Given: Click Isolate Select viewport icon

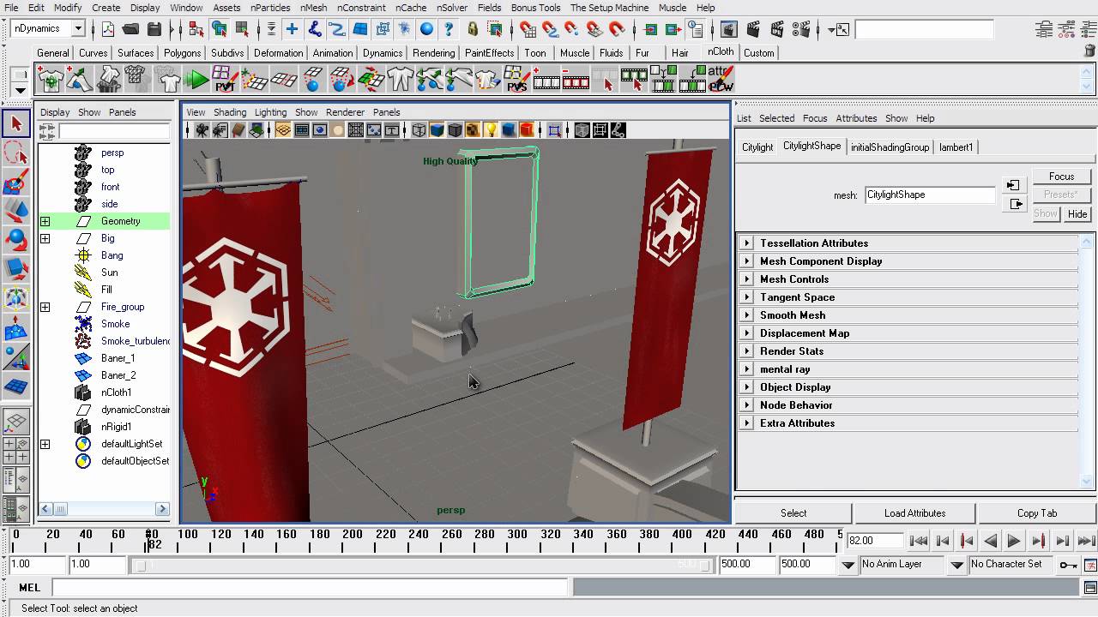Looking at the screenshot, I should tap(554, 130).
